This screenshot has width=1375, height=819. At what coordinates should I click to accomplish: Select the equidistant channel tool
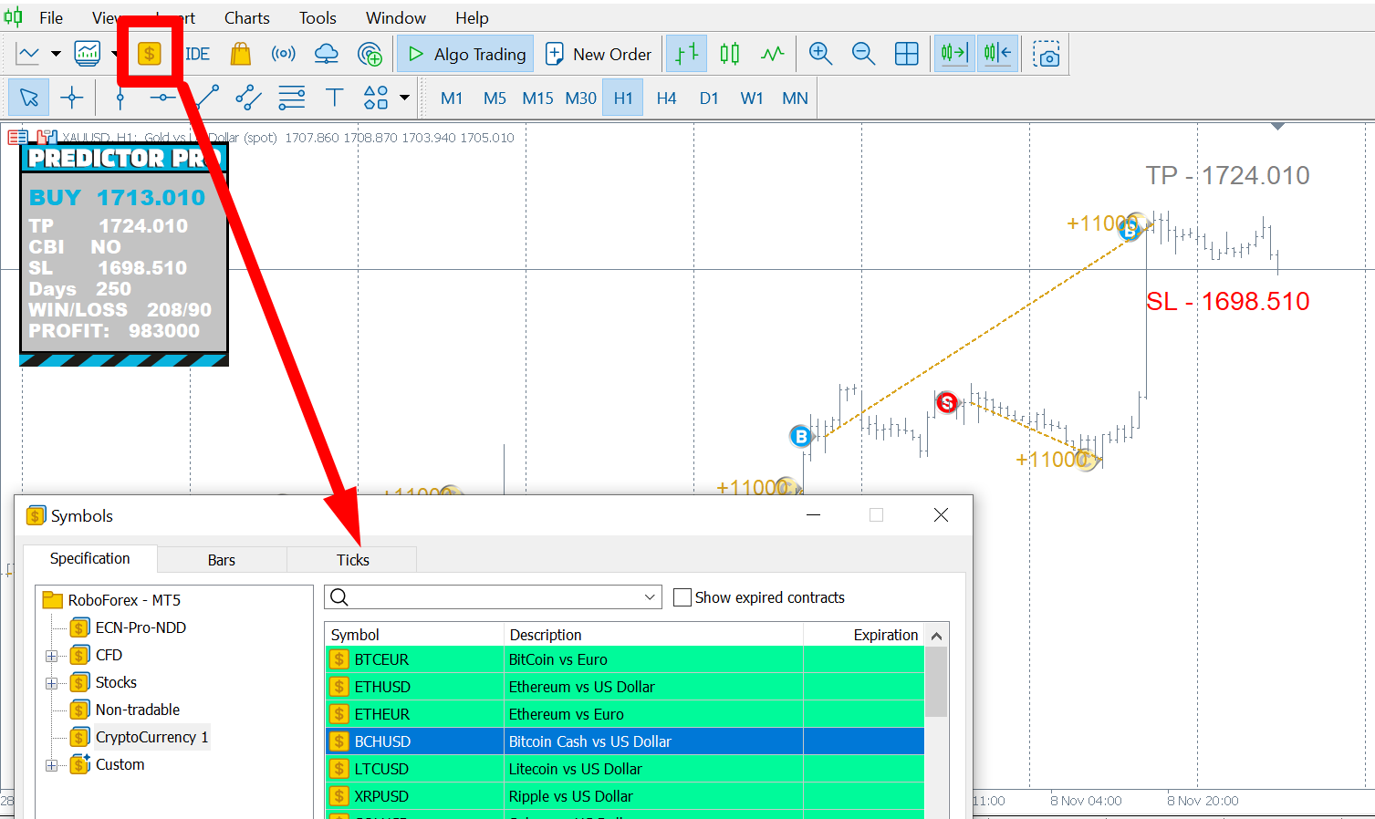tap(248, 98)
